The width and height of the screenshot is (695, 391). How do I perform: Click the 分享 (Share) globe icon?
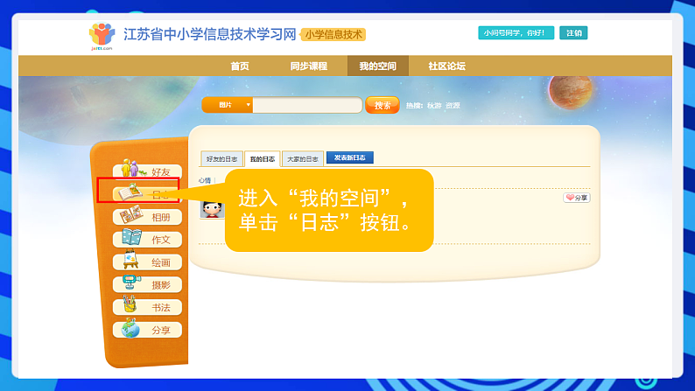(131, 329)
